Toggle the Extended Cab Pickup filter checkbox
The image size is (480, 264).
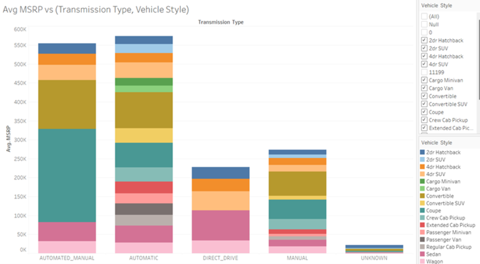pos(423,128)
